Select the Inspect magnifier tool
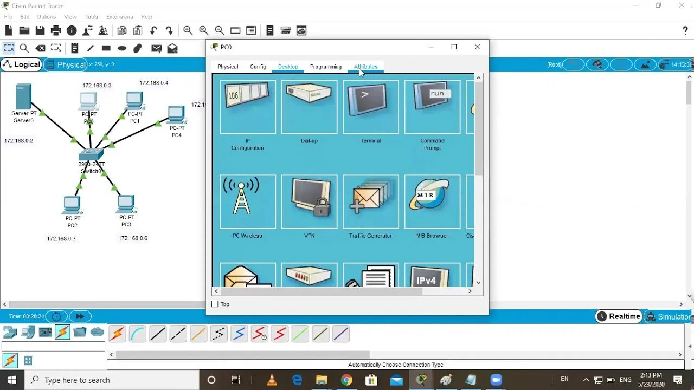The image size is (694, 390). tap(24, 48)
